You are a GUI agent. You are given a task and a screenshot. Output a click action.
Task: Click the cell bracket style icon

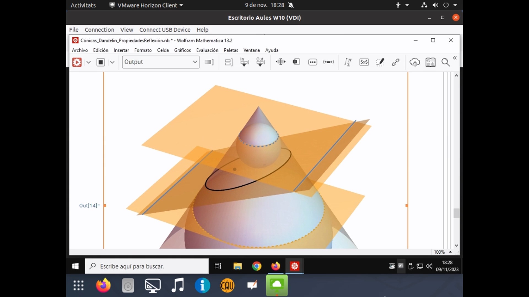pos(209,62)
